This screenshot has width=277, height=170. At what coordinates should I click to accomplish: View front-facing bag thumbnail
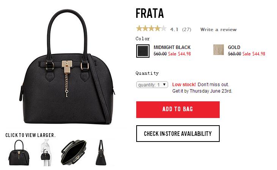pos(19,153)
